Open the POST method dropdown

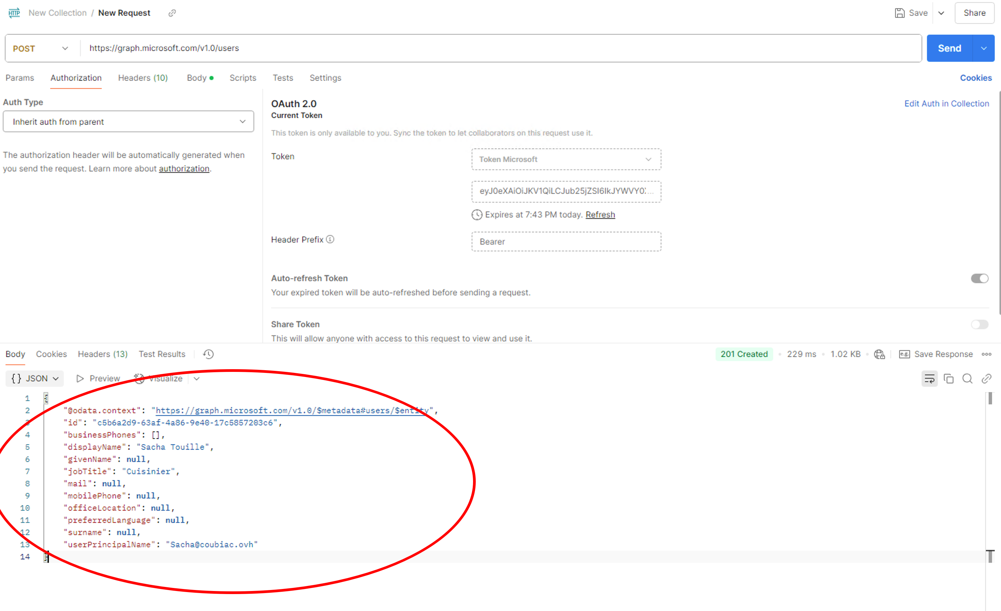pyautogui.click(x=41, y=48)
